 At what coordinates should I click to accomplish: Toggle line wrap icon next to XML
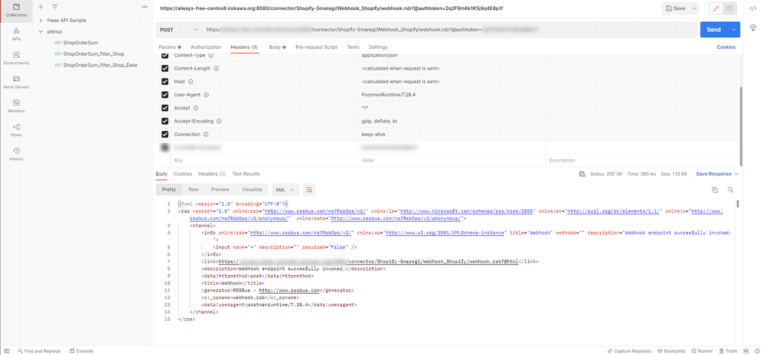tap(309, 190)
